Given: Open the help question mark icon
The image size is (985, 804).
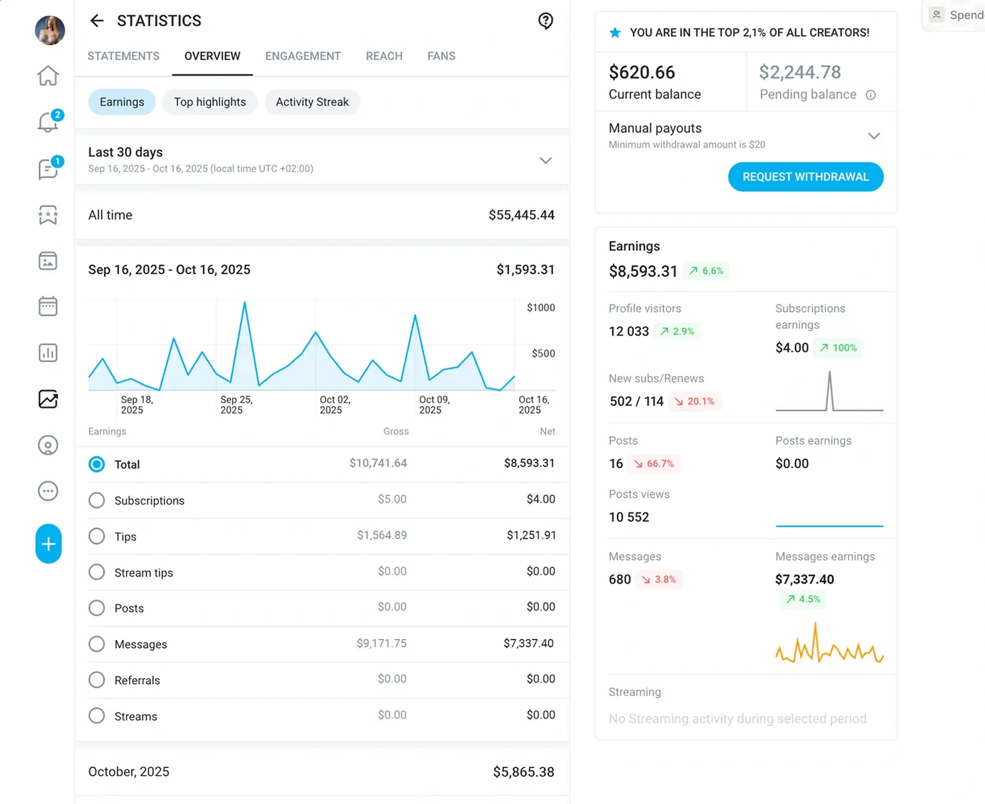Looking at the screenshot, I should pyautogui.click(x=545, y=21).
